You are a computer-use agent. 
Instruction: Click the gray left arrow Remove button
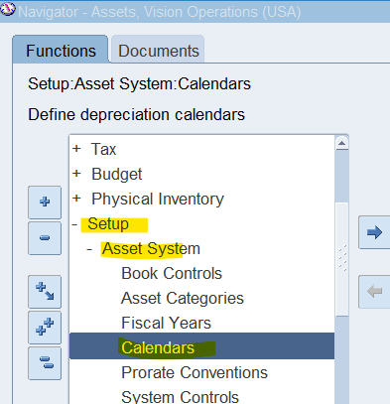tap(374, 292)
